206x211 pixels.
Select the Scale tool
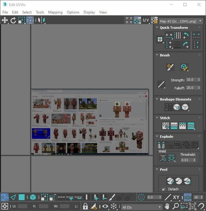point(22,20)
